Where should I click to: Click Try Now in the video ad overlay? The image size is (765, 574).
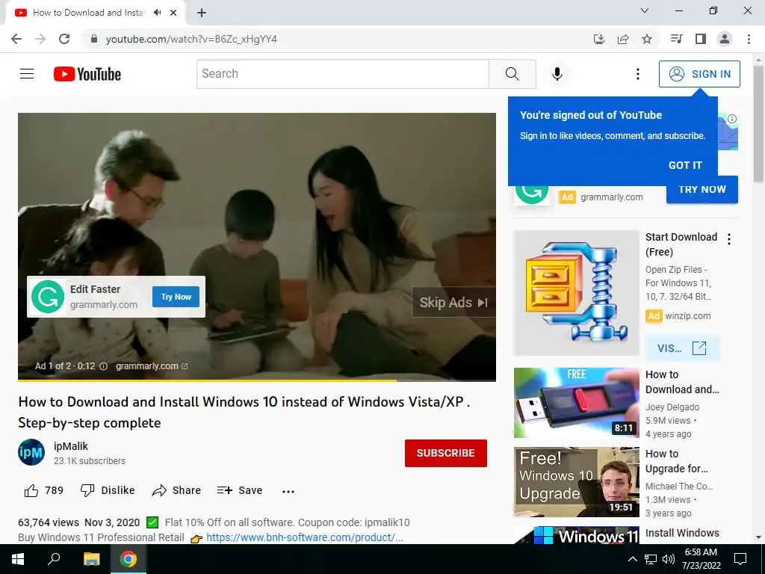(176, 297)
